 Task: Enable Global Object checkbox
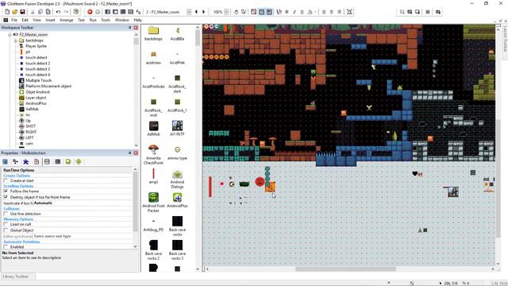point(6,230)
